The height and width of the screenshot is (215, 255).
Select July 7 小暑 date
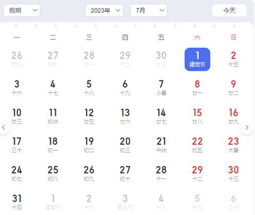(x=161, y=88)
